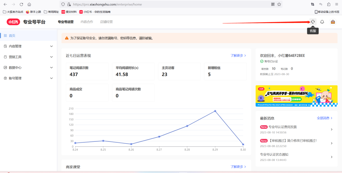
Task: Switch to the 内容合作 tab
Action: click(x=87, y=22)
